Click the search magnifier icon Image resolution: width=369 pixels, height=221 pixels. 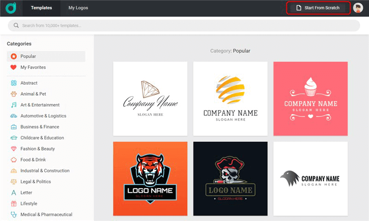coord(17,26)
